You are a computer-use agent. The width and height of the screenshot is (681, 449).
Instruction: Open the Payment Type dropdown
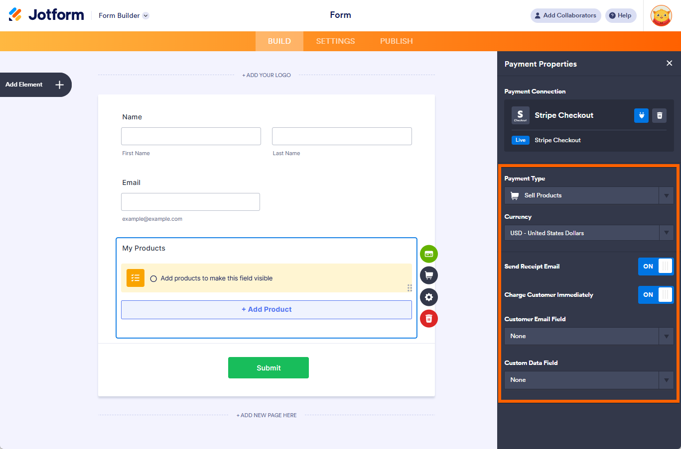[x=666, y=195]
